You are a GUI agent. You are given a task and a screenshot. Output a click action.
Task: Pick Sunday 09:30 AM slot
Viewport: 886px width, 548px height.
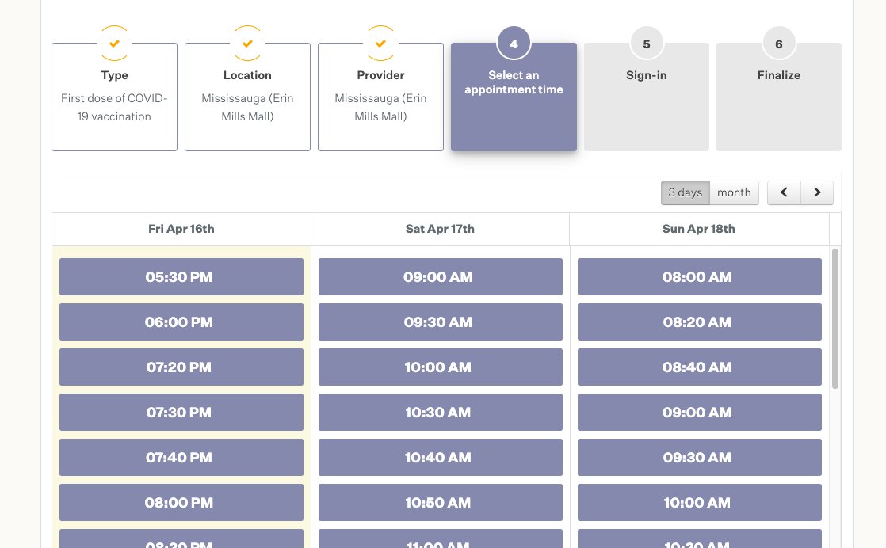point(700,457)
